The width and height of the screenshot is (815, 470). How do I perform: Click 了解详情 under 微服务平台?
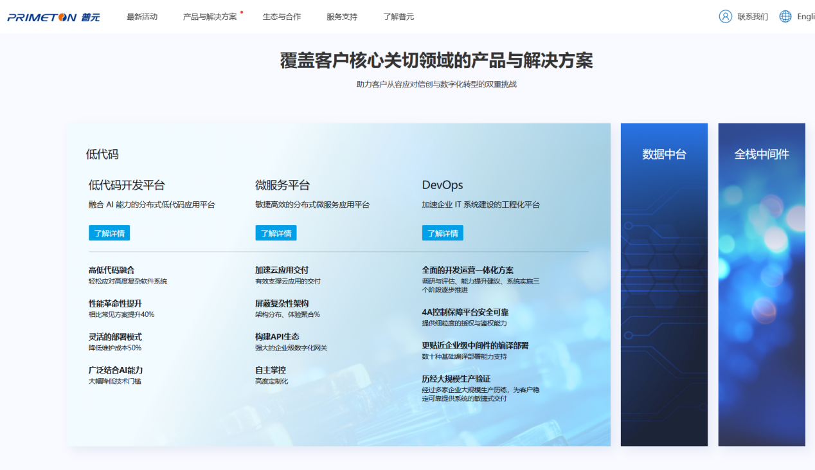[x=276, y=233]
